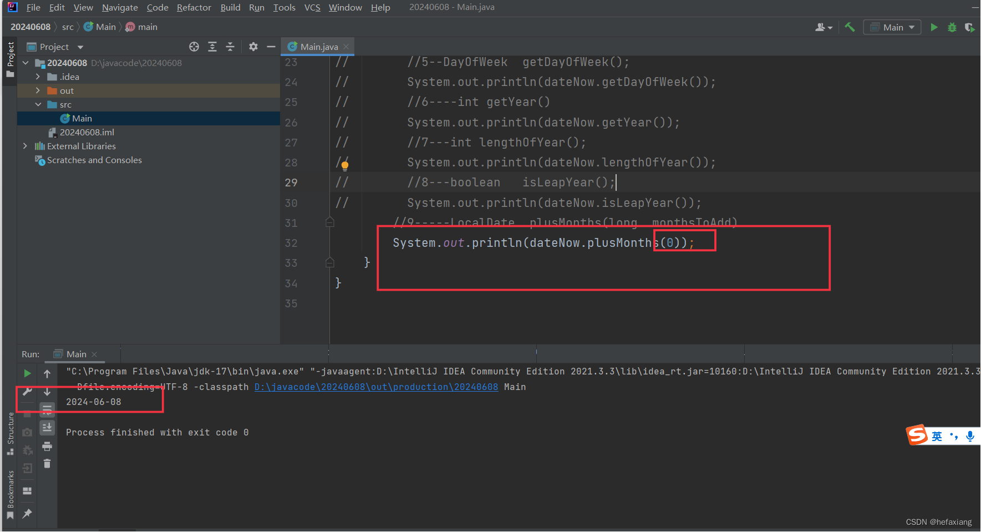Screen dimensions: 981x532
Task: Hide the Project panel via minus icon
Action: pos(271,47)
